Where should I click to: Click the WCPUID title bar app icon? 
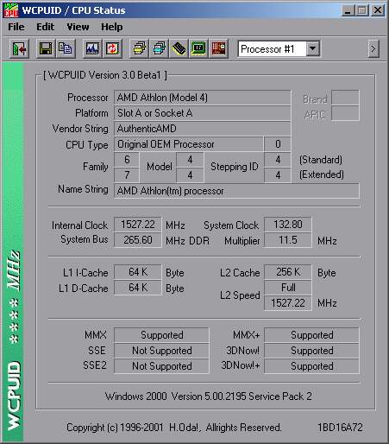pos(10,10)
